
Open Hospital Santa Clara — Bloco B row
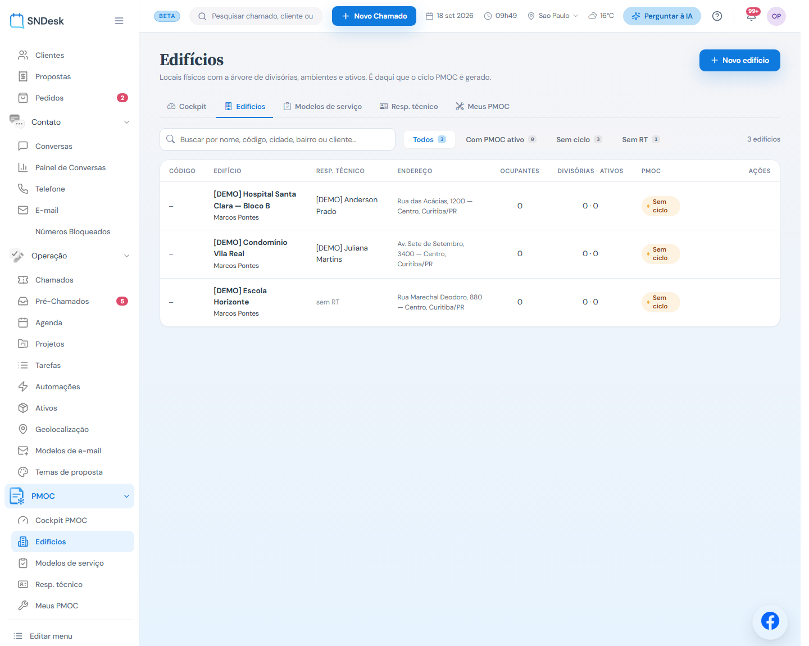coord(470,206)
